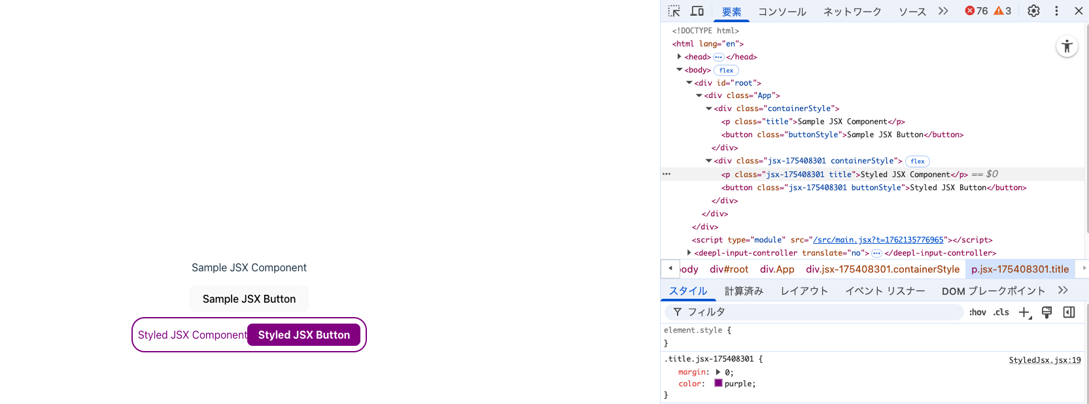
Task: Click the Styled JSX Button
Action: [303, 335]
